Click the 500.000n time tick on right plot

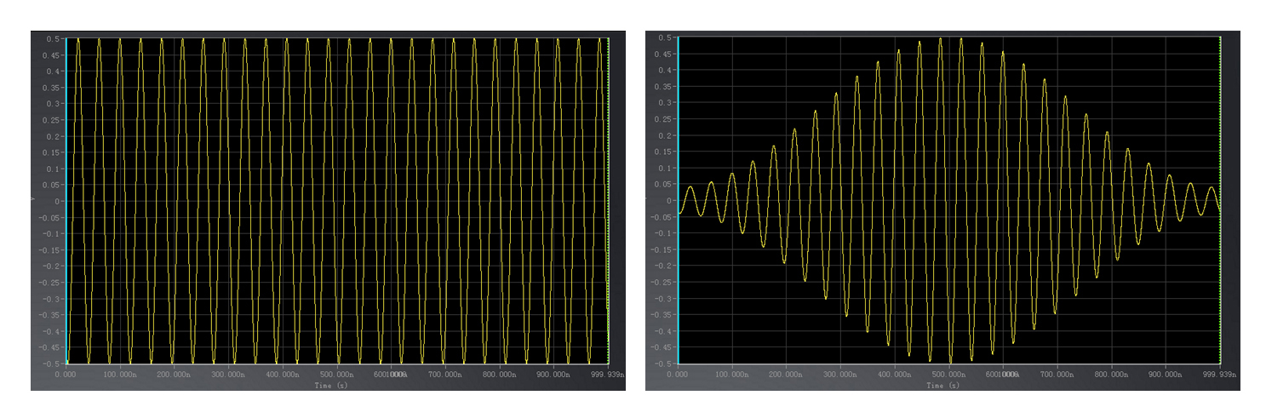(948, 374)
